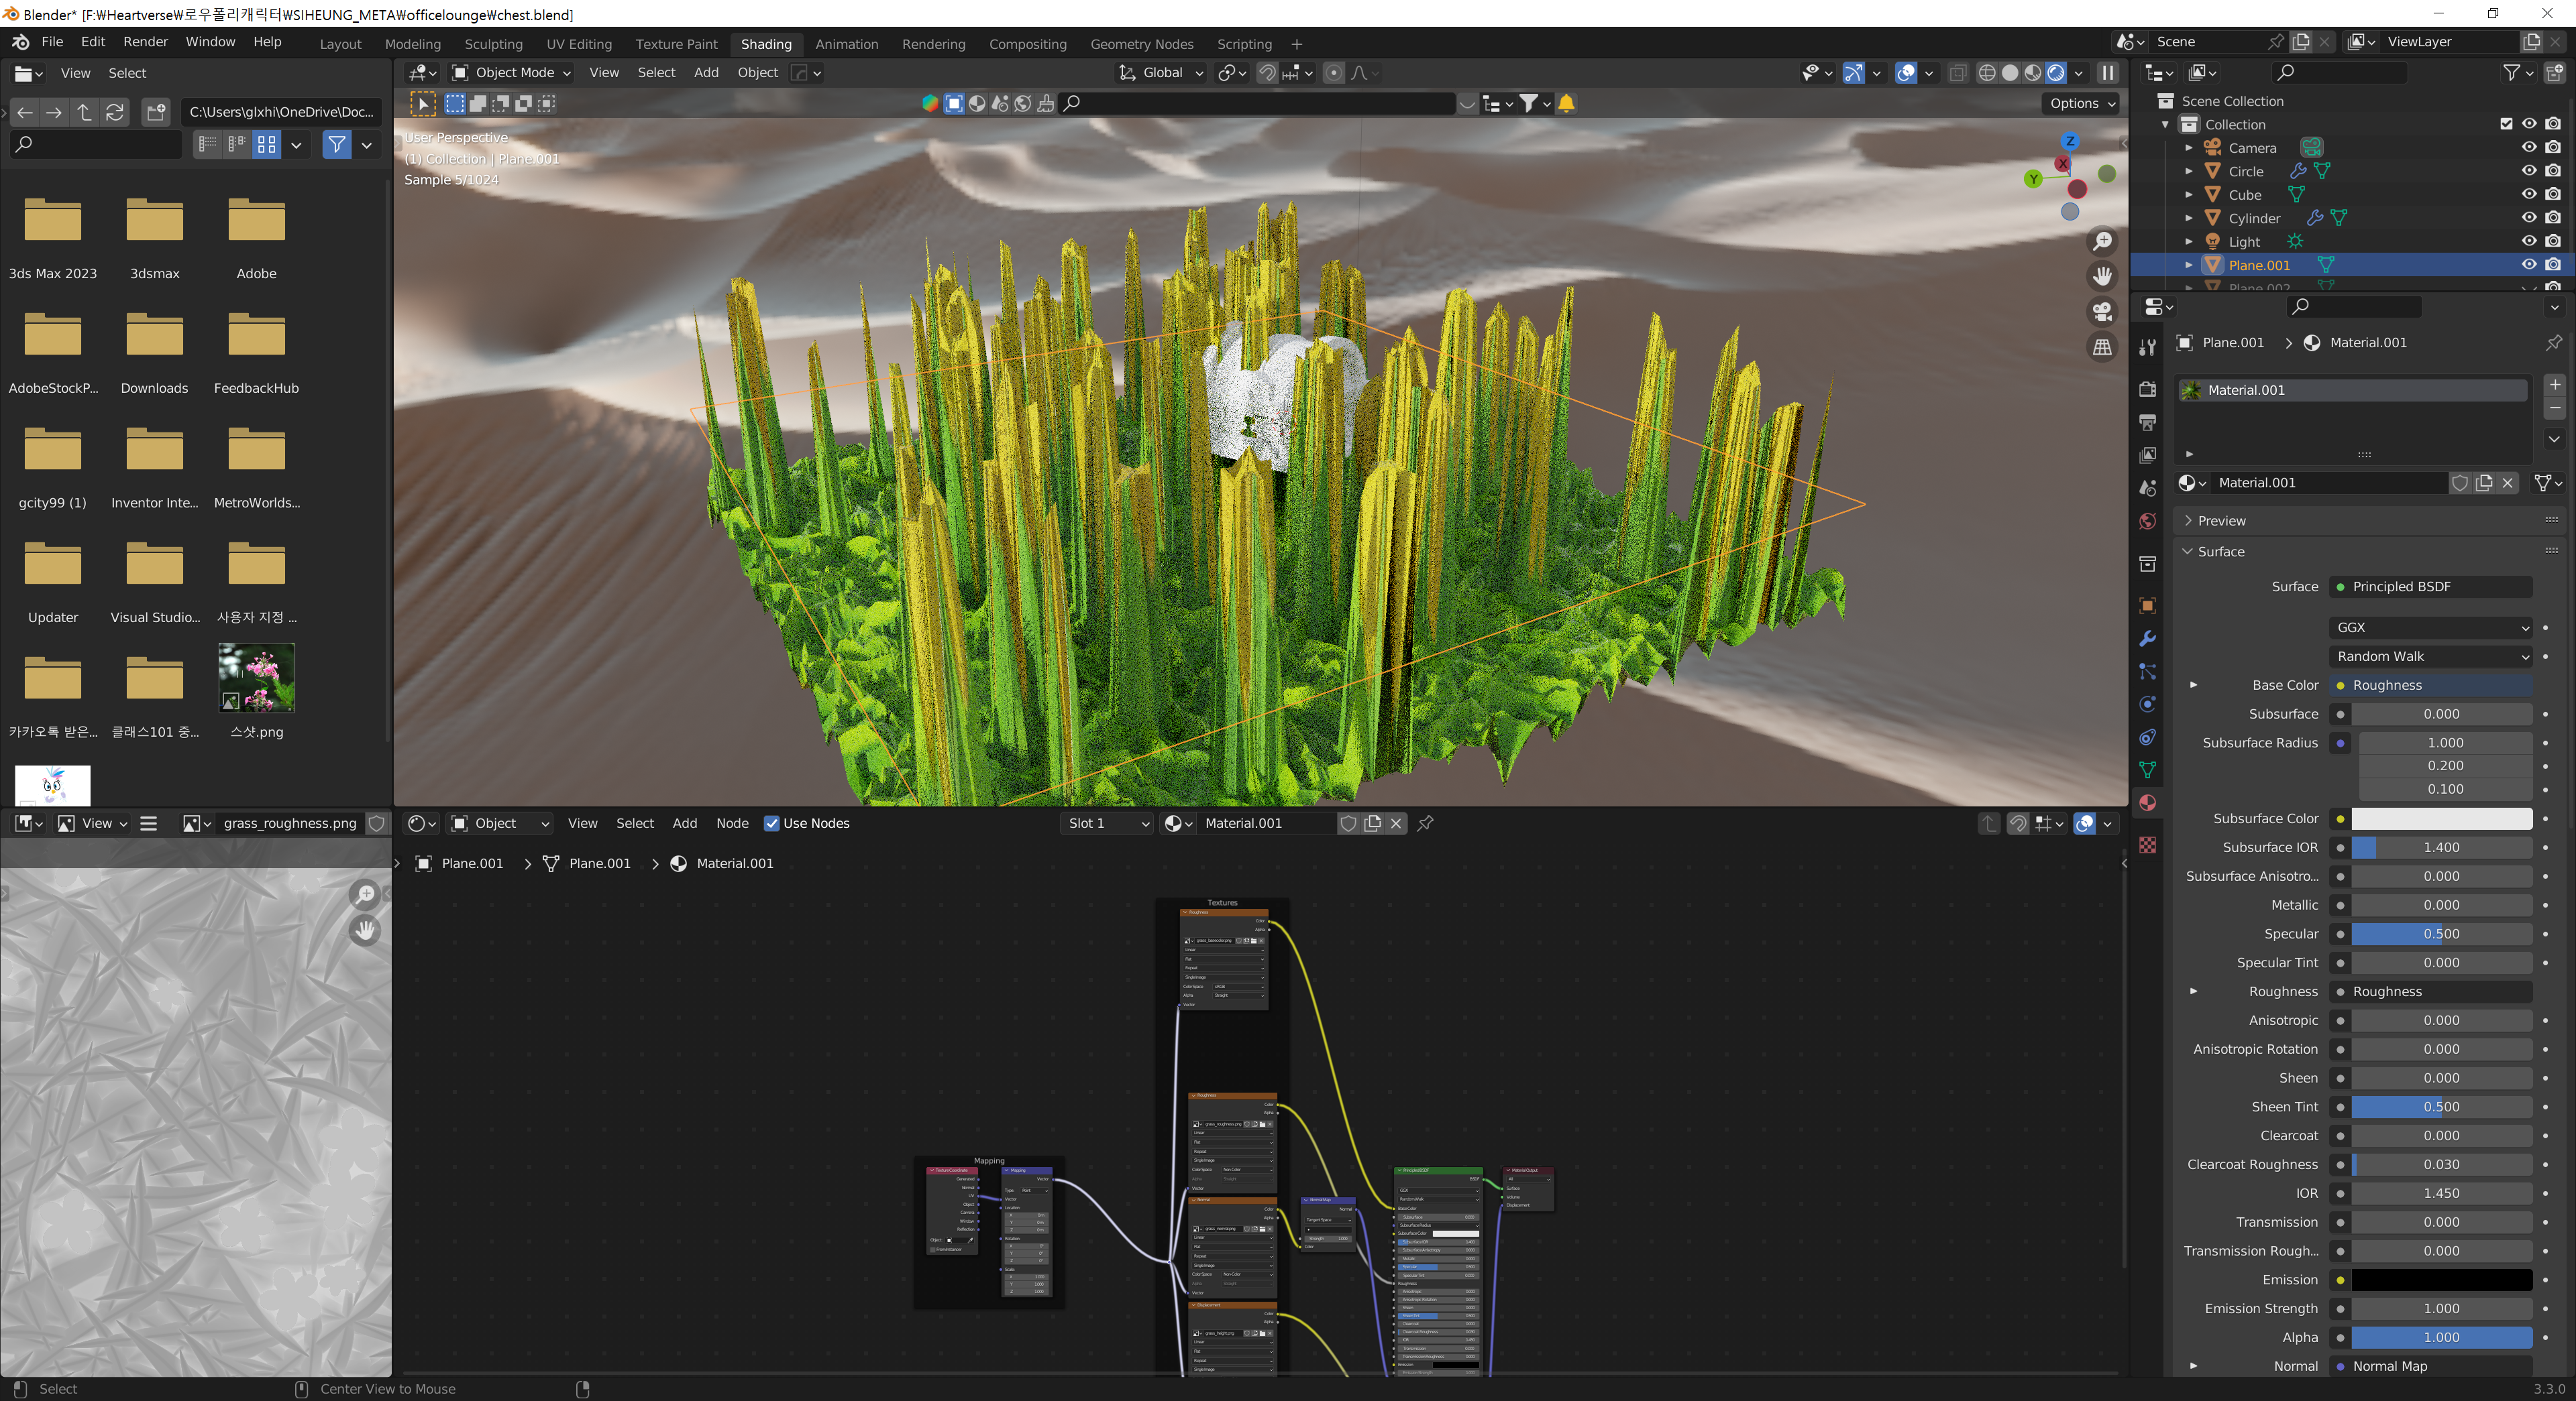
Task: Open the GGX distribution dropdown
Action: coord(2430,627)
